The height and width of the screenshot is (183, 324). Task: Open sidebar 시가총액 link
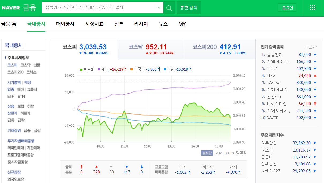pyautogui.click(x=14, y=82)
